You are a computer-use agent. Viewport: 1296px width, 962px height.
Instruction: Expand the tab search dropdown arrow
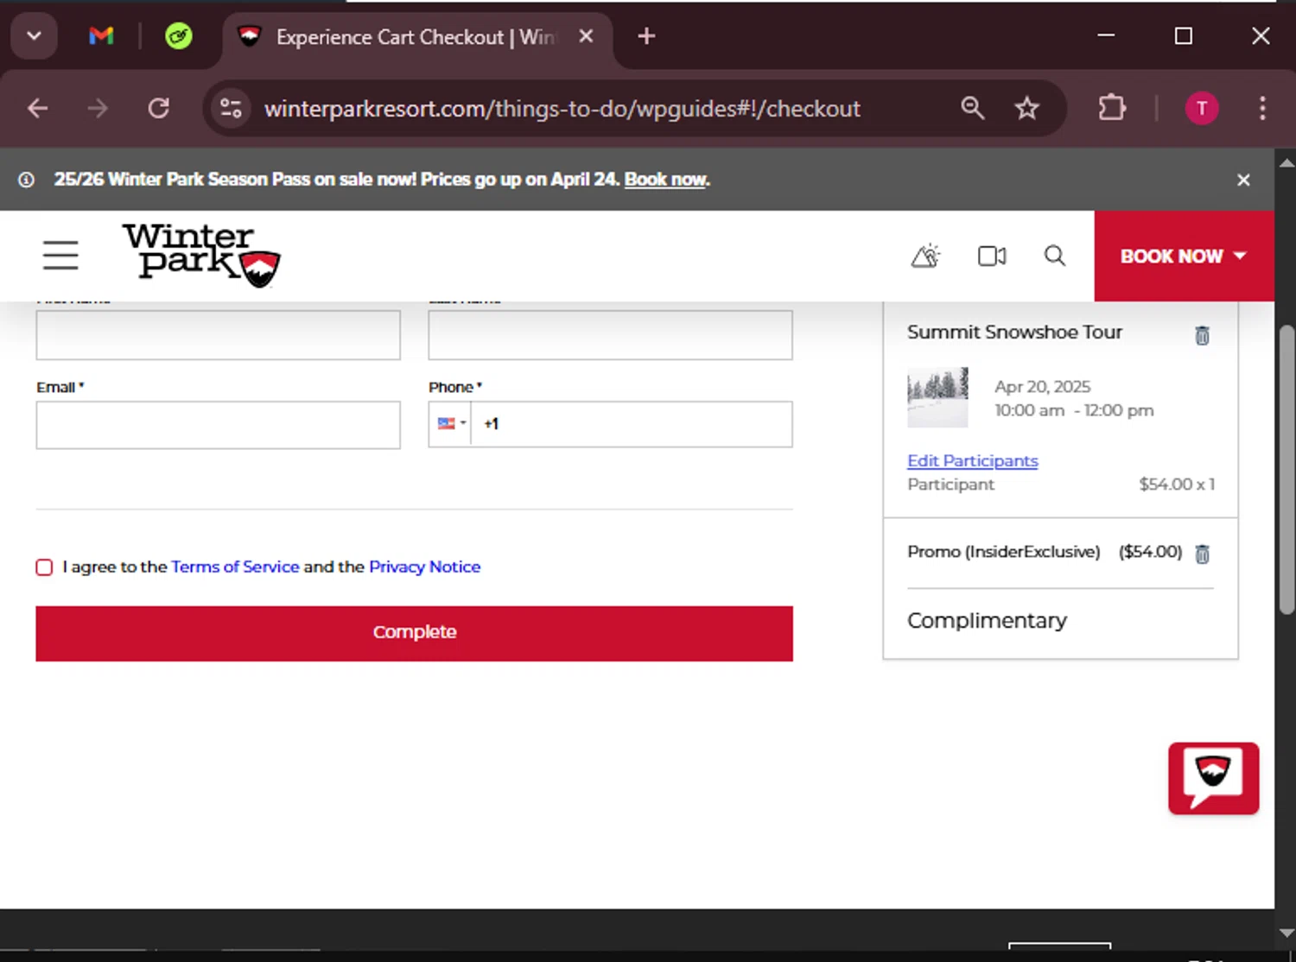point(35,36)
